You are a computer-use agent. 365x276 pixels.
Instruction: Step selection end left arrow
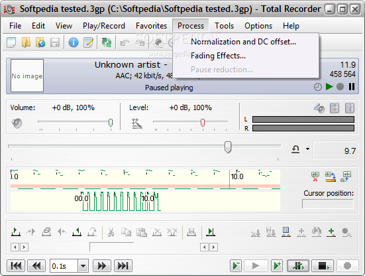[205, 247]
